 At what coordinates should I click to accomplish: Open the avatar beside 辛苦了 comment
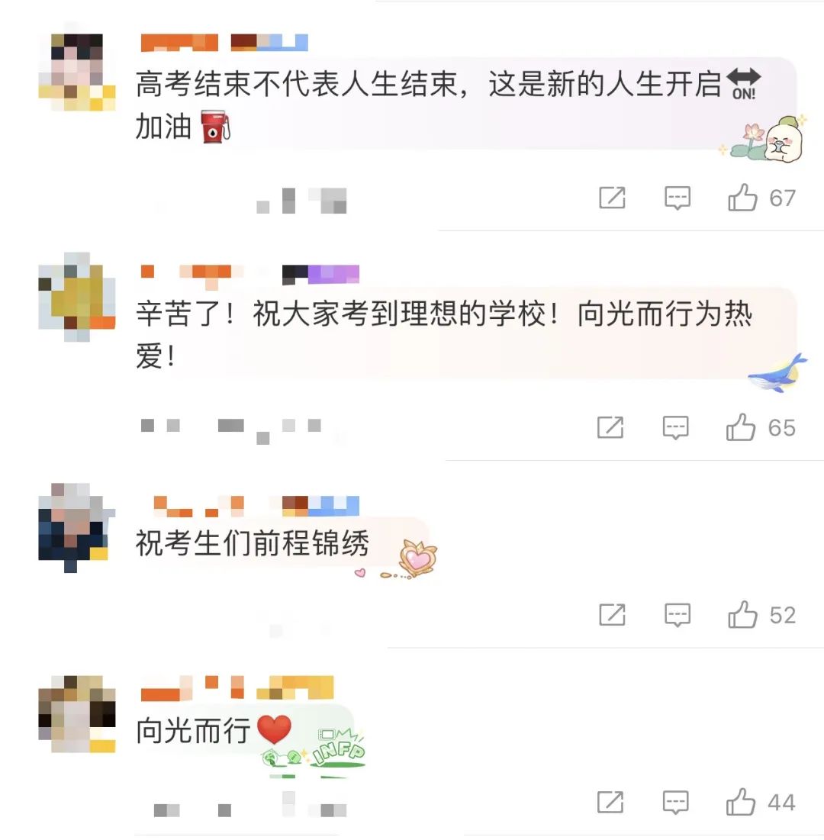(77, 297)
